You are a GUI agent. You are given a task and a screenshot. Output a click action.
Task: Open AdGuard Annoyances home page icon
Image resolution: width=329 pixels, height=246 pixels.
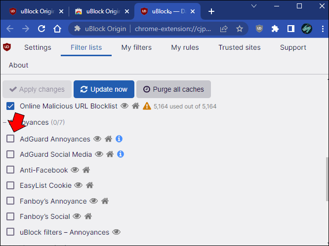(108, 139)
